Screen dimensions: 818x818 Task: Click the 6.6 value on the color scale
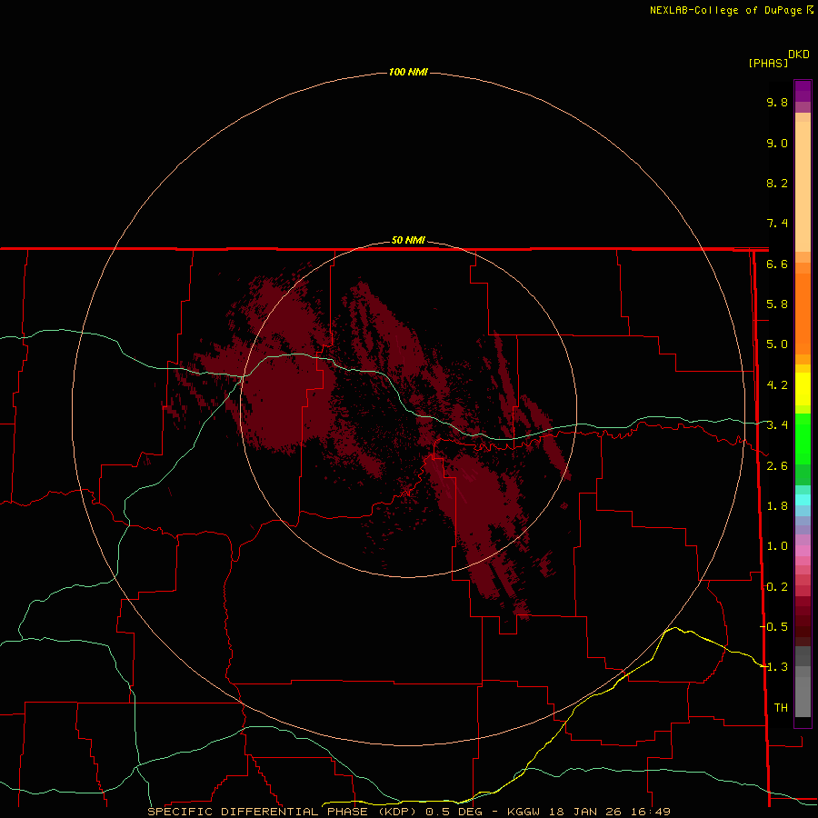(x=777, y=264)
